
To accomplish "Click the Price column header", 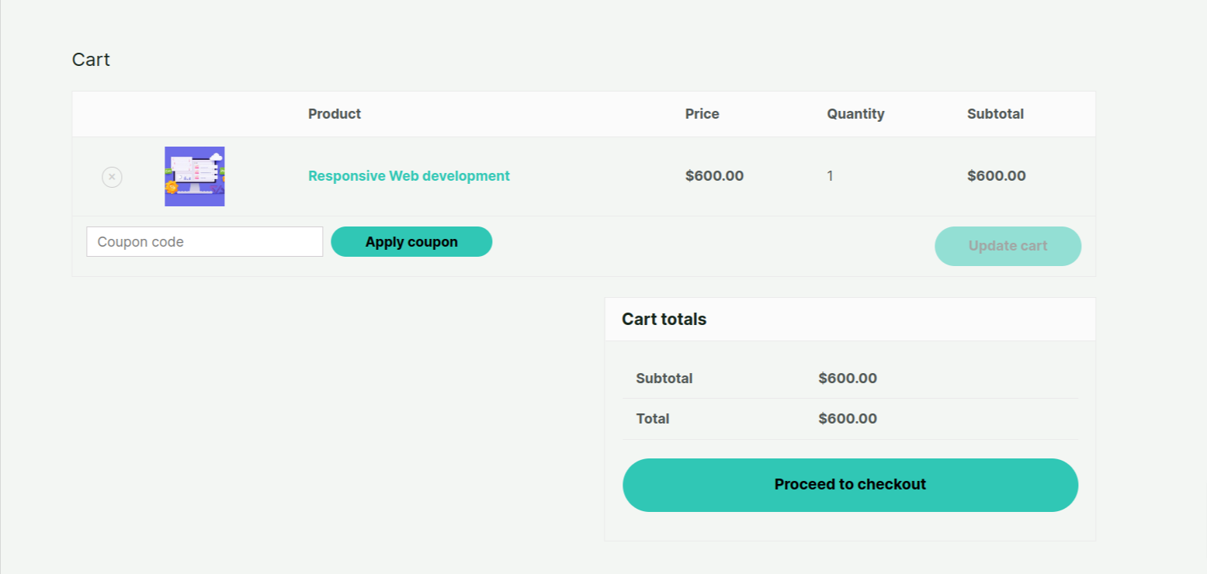I will [701, 113].
